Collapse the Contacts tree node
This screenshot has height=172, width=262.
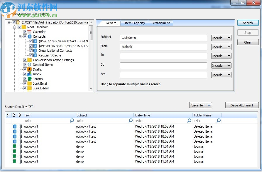point(20,36)
